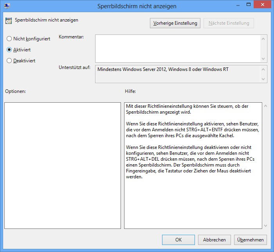Click the Nächste Einstellung button
This screenshot has height=252, width=274.
click(x=229, y=23)
